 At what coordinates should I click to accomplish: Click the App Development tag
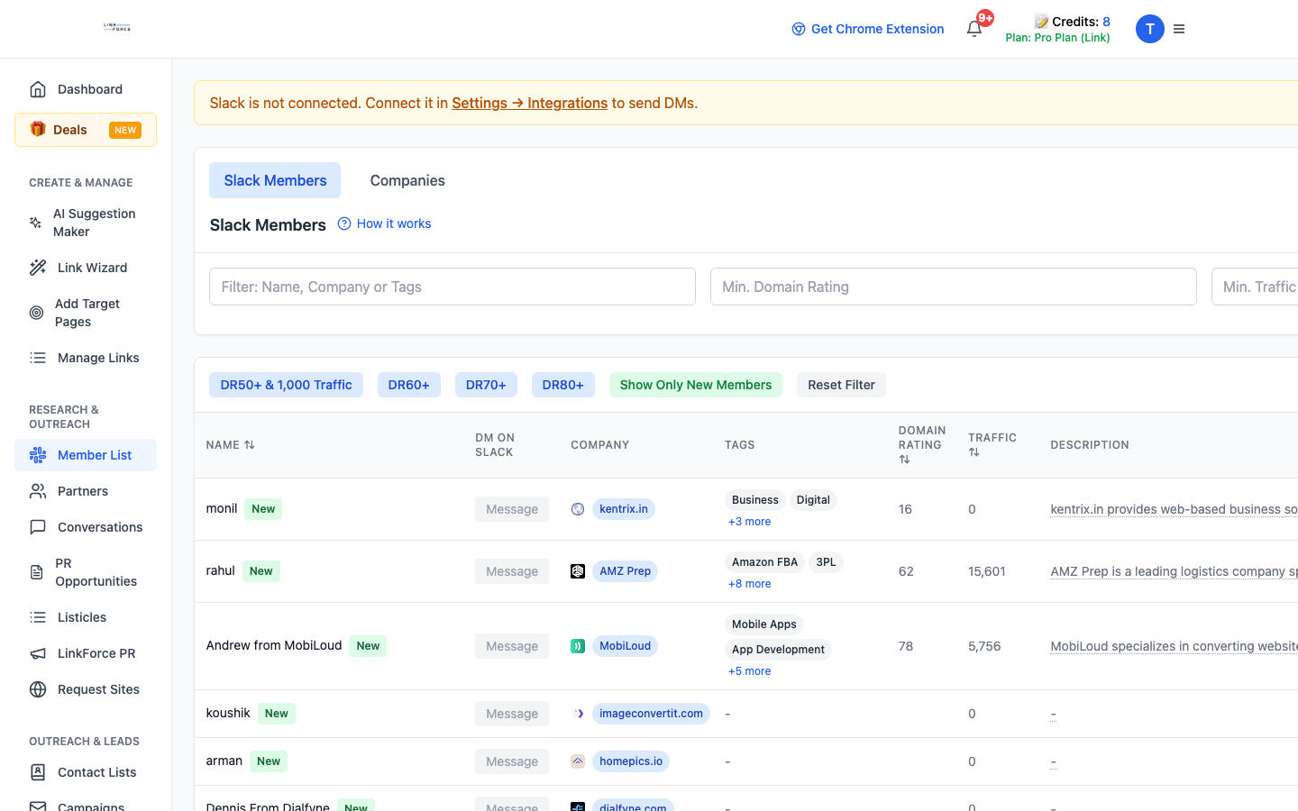click(778, 650)
